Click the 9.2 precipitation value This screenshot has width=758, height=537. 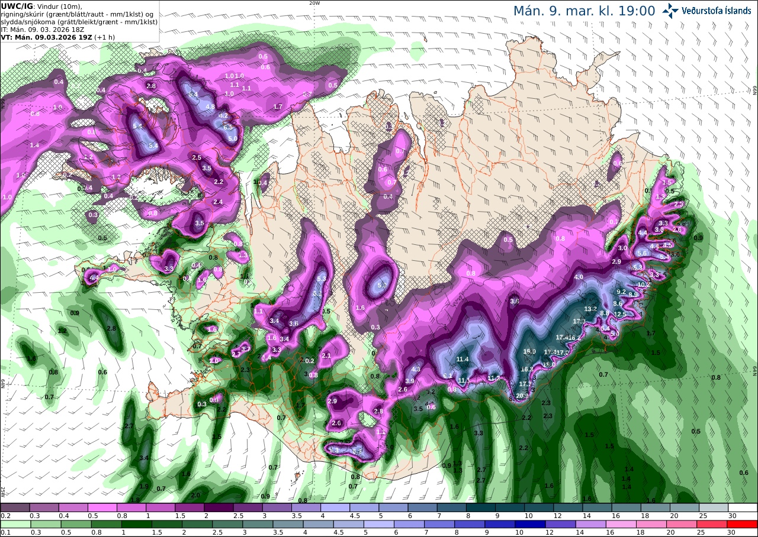(x=621, y=292)
